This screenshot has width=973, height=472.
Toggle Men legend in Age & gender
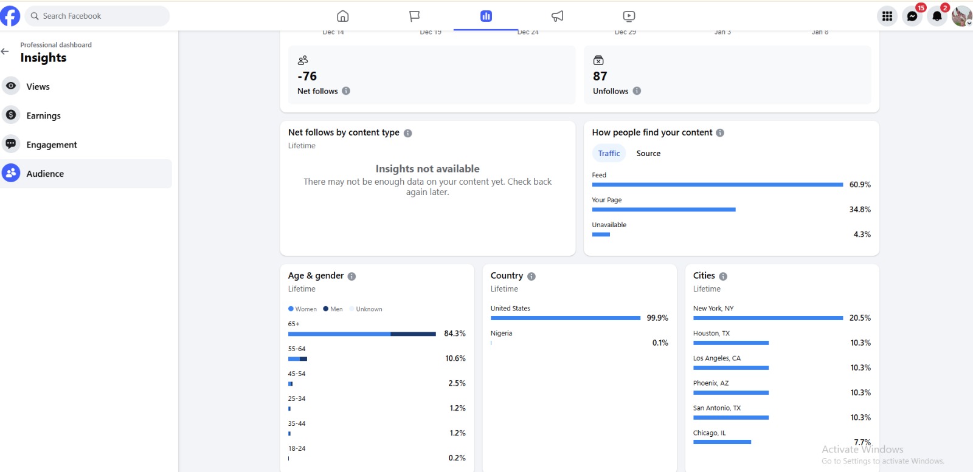[333, 309]
